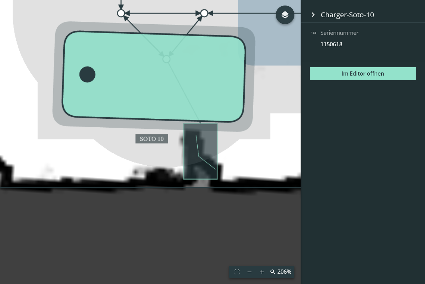425x284 pixels.
Task: Select the top-right white path node
Action: point(204,13)
